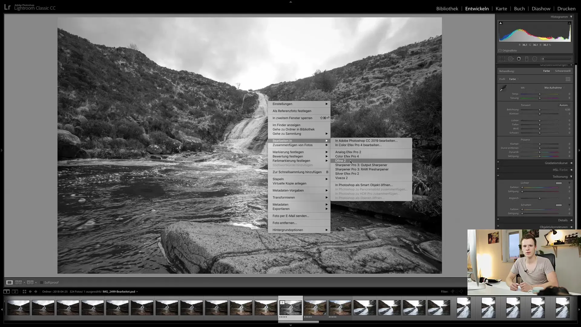Adjust the Abgleich slider handle
The height and width of the screenshot is (327, 581).
click(540, 198)
